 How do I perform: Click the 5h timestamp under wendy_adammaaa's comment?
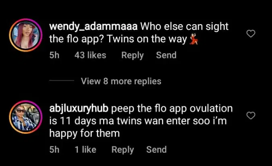pyautogui.click(x=54, y=55)
